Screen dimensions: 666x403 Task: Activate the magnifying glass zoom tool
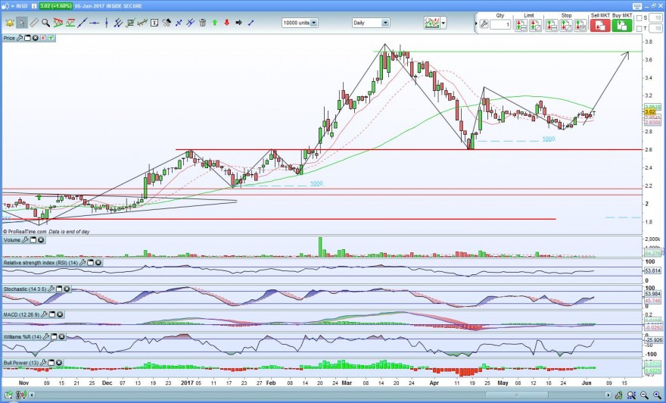coord(46,23)
